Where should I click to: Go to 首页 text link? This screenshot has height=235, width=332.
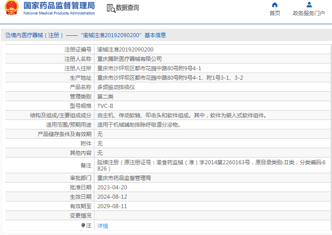(275, 13)
